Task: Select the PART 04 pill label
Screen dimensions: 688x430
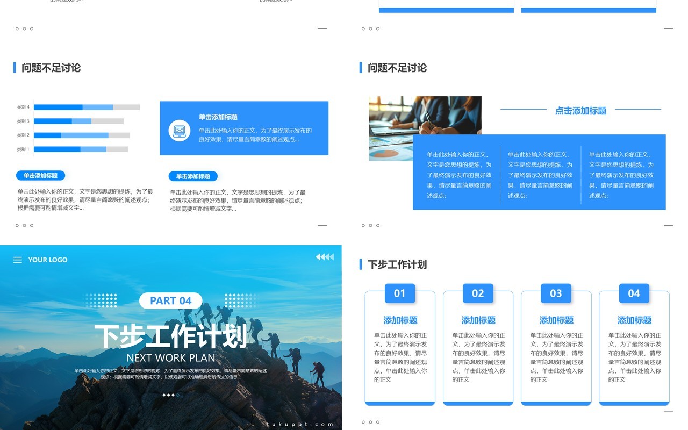Action: [x=171, y=300]
